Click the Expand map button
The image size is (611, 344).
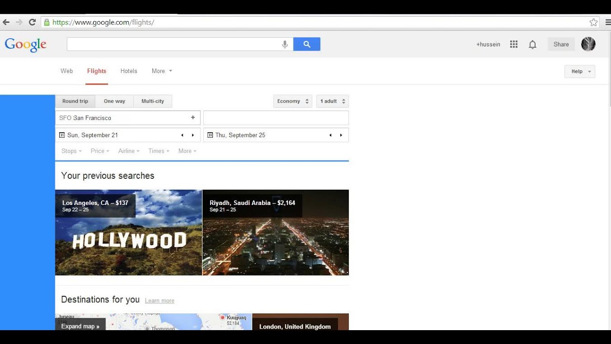[x=81, y=326]
